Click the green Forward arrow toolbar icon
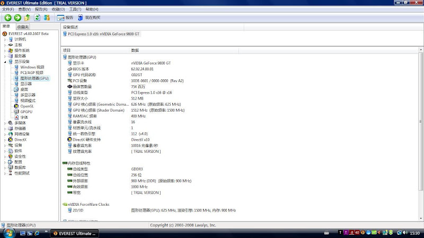Viewport: 424px width, 238px height. [x=17, y=18]
